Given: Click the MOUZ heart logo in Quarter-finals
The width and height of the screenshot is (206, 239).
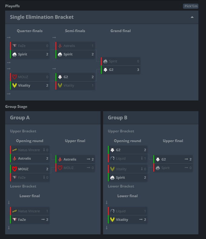Looking at the screenshot, I should pos(15,77).
